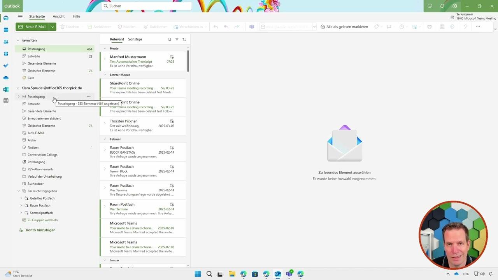Viewport: 498px width, 280px height.
Task: Open the My Day icon in the title bar
Action: (x=430, y=6)
